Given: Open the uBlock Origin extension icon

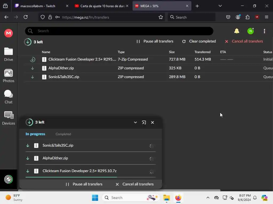Looking at the screenshot, I should 257,17.
